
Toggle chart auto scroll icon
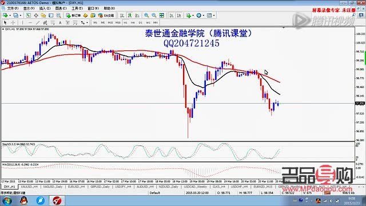(172, 15)
